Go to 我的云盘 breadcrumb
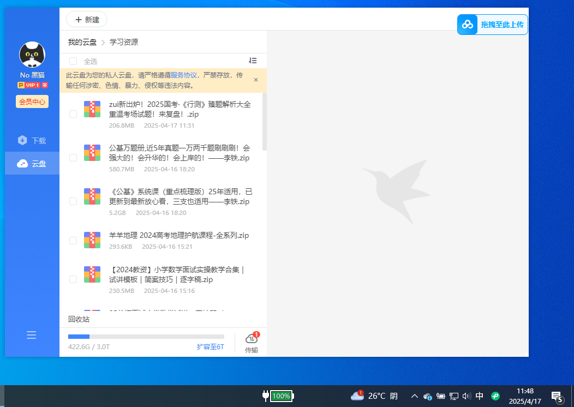The height and width of the screenshot is (407, 574). click(82, 42)
